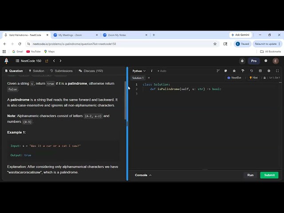Viewport: 284px width, 213px height.
Task: Open Maps bookmark
Action: coord(49,51)
